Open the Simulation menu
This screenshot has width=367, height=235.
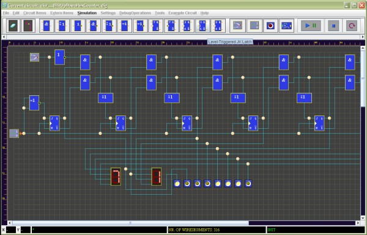click(87, 13)
